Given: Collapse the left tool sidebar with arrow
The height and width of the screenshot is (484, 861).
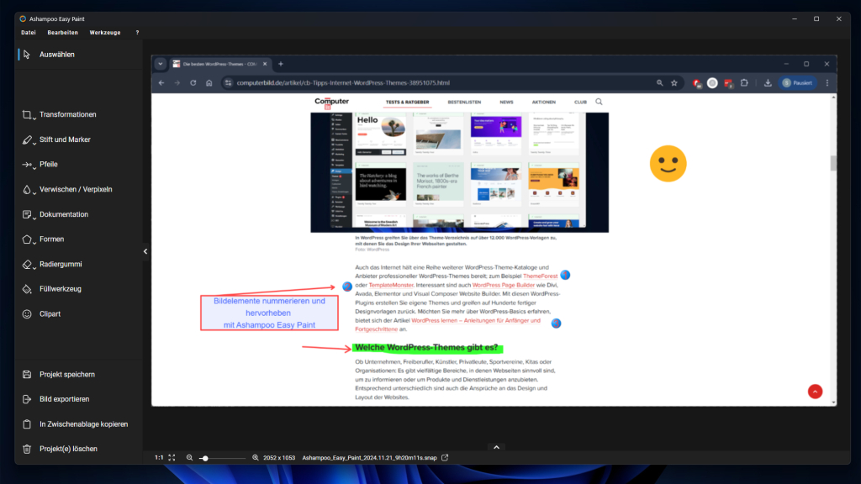Looking at the screenshot, I should coord(145,251).
